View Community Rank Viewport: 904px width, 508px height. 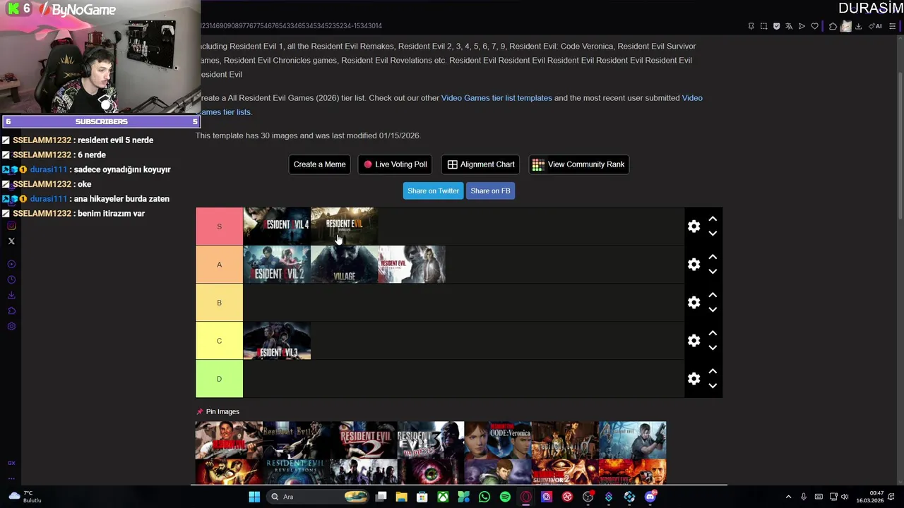click(578, 164)
